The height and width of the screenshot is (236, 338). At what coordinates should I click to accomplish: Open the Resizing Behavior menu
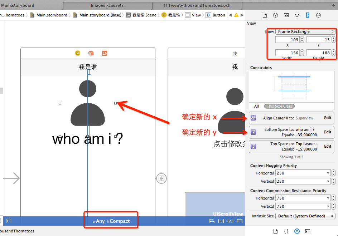(240, 221)
